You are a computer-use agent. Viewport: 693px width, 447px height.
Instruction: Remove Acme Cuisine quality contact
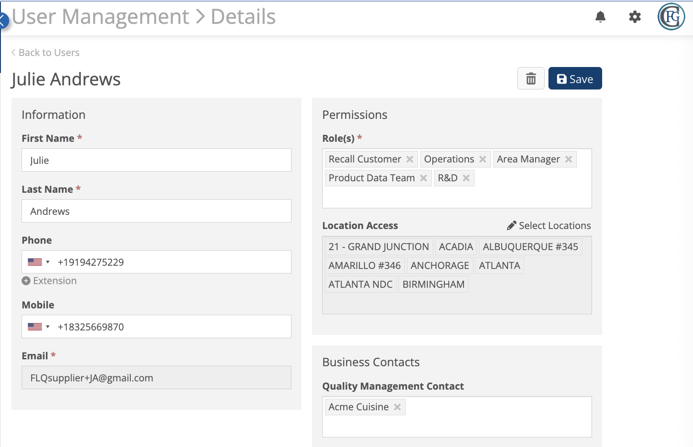(x=397, y=407)
